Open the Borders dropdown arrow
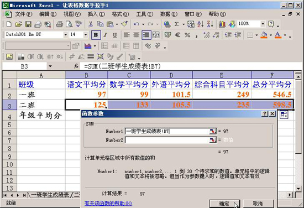This screenshot has height=208, width=304. click(x=256, y=35)
